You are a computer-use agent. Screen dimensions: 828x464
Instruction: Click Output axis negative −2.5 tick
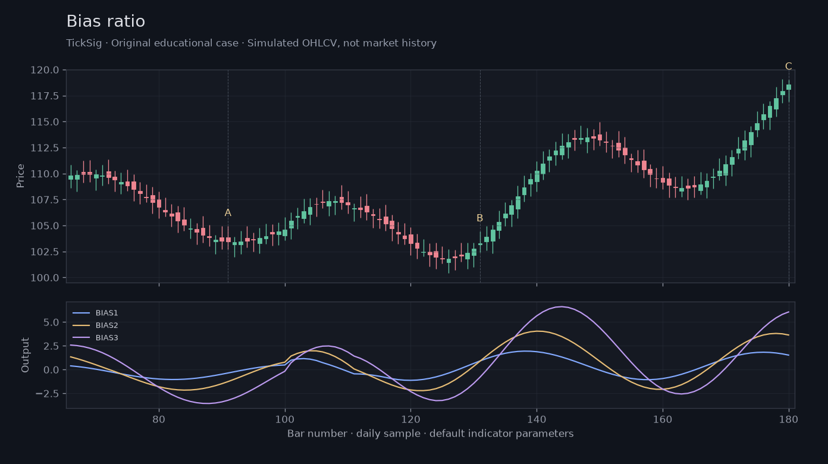[x=48, y=394]
